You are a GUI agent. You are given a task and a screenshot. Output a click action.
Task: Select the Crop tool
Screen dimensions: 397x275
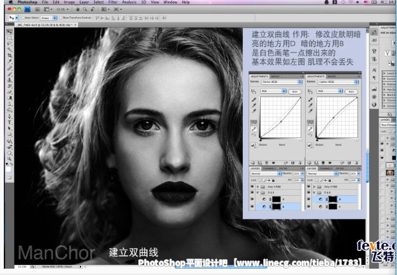tap(10, 55)
